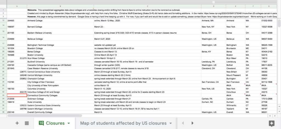Select the 'Ypsilanti' city cell
The height and width of the screenshot is (129, 281).
point(235,109)
